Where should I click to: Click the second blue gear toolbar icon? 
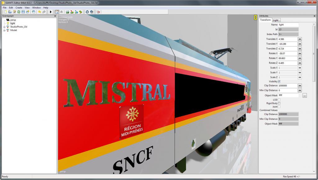[92, 12]
